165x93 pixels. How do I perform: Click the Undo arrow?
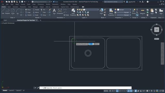(25, 2)
